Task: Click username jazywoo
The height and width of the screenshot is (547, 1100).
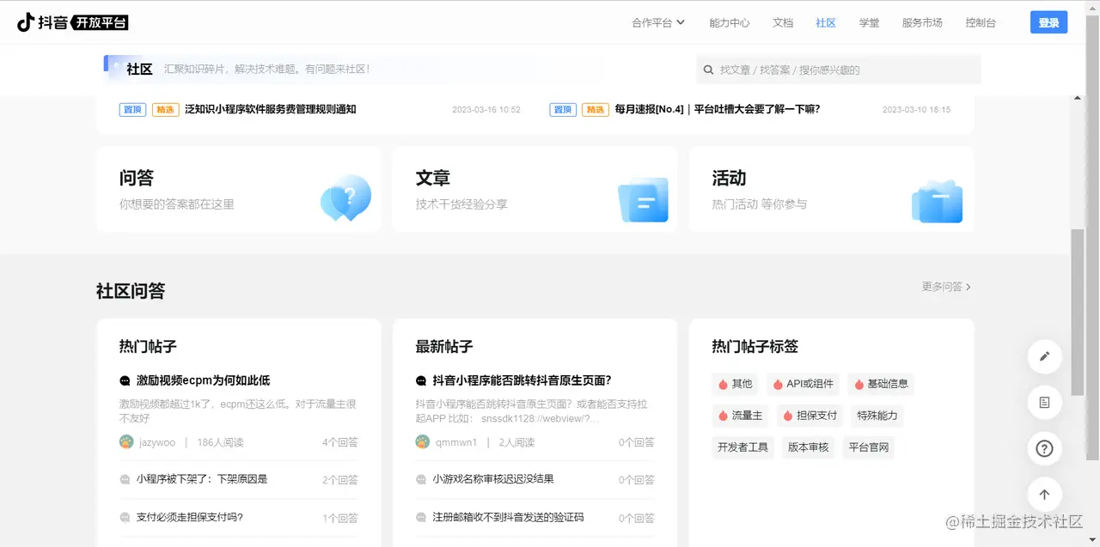Action: (x=157, y=442)
